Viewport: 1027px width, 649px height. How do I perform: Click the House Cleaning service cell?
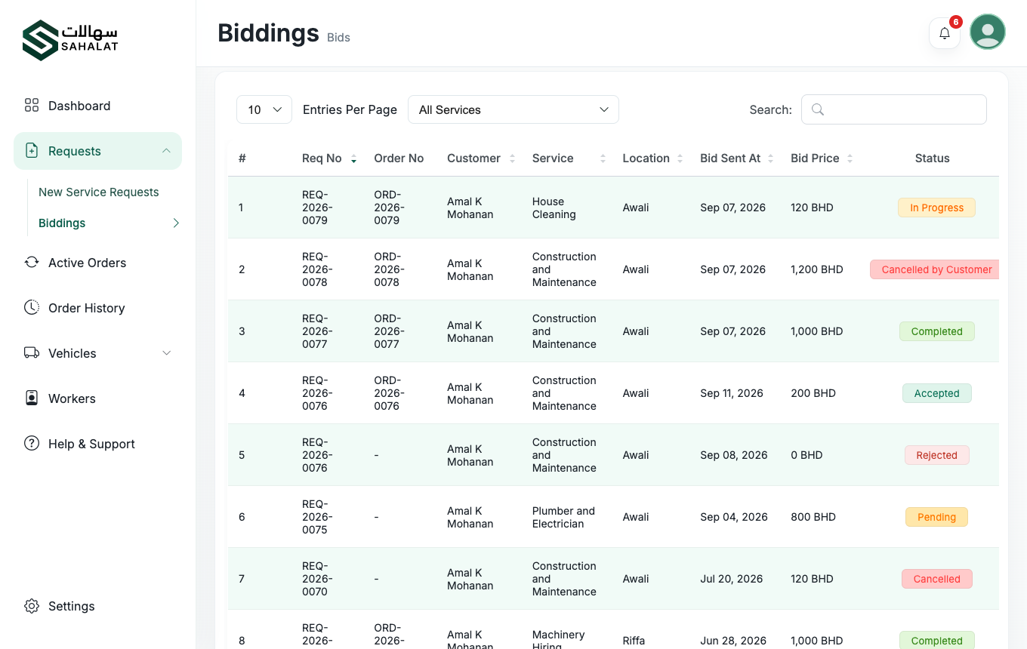554,208
